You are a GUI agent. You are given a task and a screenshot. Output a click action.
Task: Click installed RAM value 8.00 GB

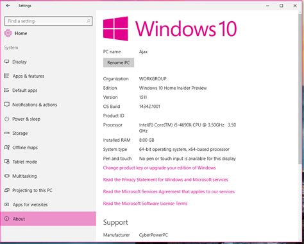point(146,140)
